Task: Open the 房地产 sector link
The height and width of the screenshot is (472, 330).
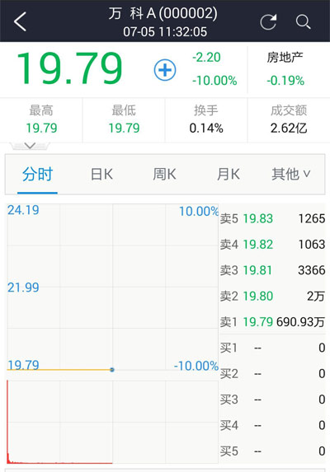Action: [x=285, y=57]
